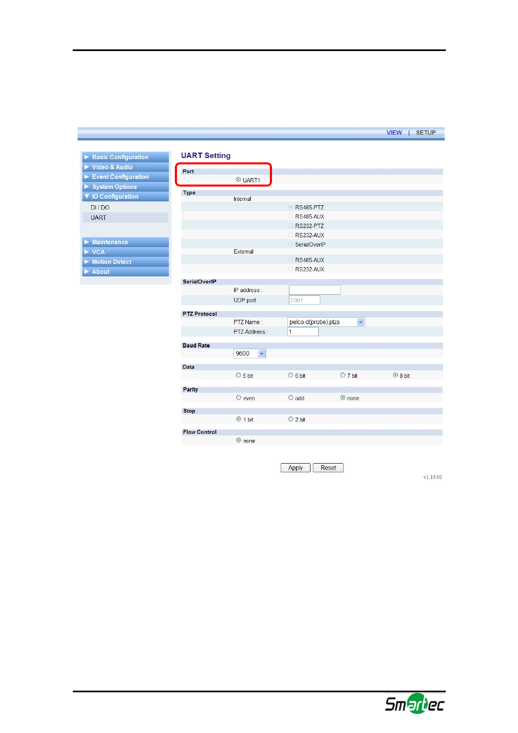Select Internal RS485-AUX type
The height and width of the screenshot is (733, 518).
coord(290,217)
